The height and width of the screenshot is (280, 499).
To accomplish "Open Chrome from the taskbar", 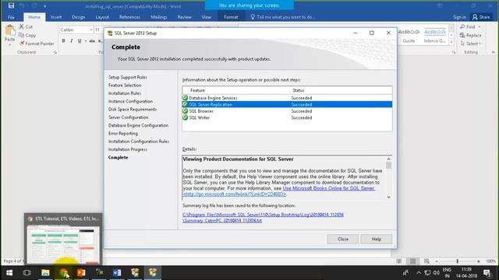I will [63, 273].
